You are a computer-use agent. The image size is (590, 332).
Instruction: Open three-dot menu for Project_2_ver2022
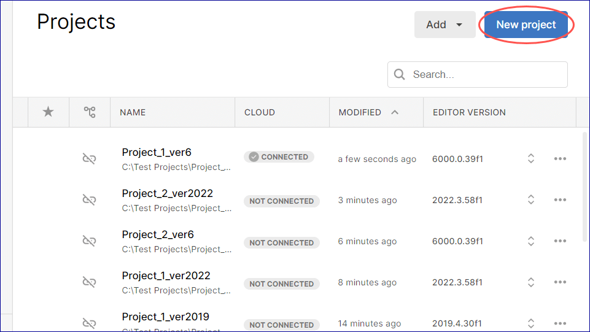(559, 200)
